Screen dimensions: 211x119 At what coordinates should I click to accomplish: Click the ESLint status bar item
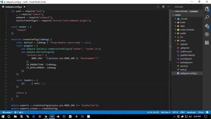tap(201, 112)
